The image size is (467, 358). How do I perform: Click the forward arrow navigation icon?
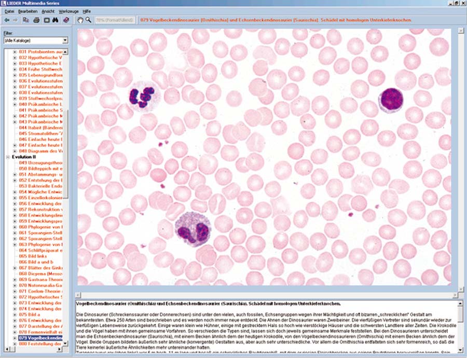click(x=15, y=20)
